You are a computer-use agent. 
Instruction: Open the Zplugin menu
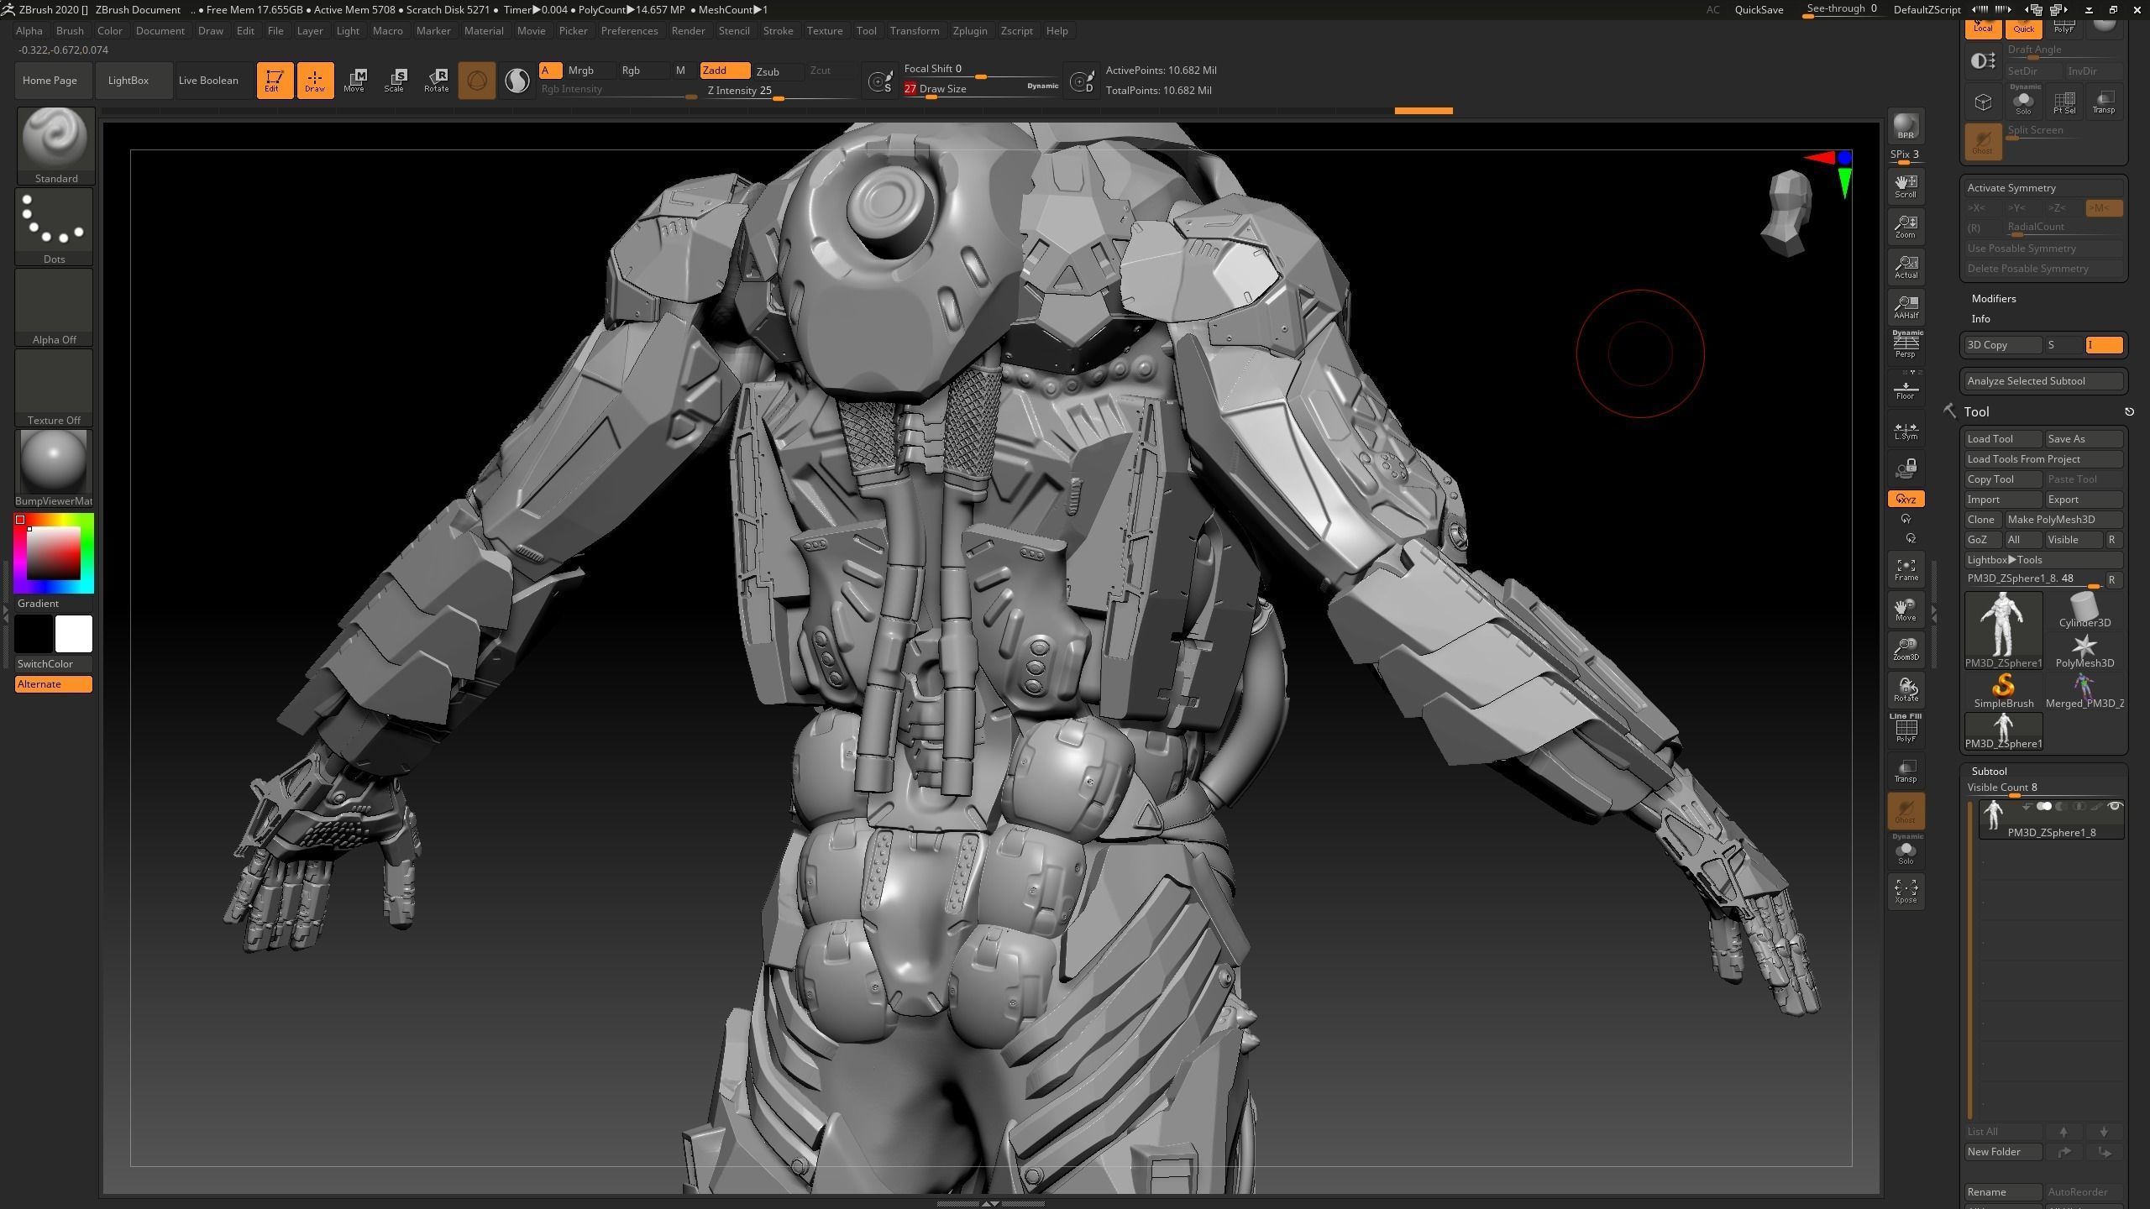970,30
